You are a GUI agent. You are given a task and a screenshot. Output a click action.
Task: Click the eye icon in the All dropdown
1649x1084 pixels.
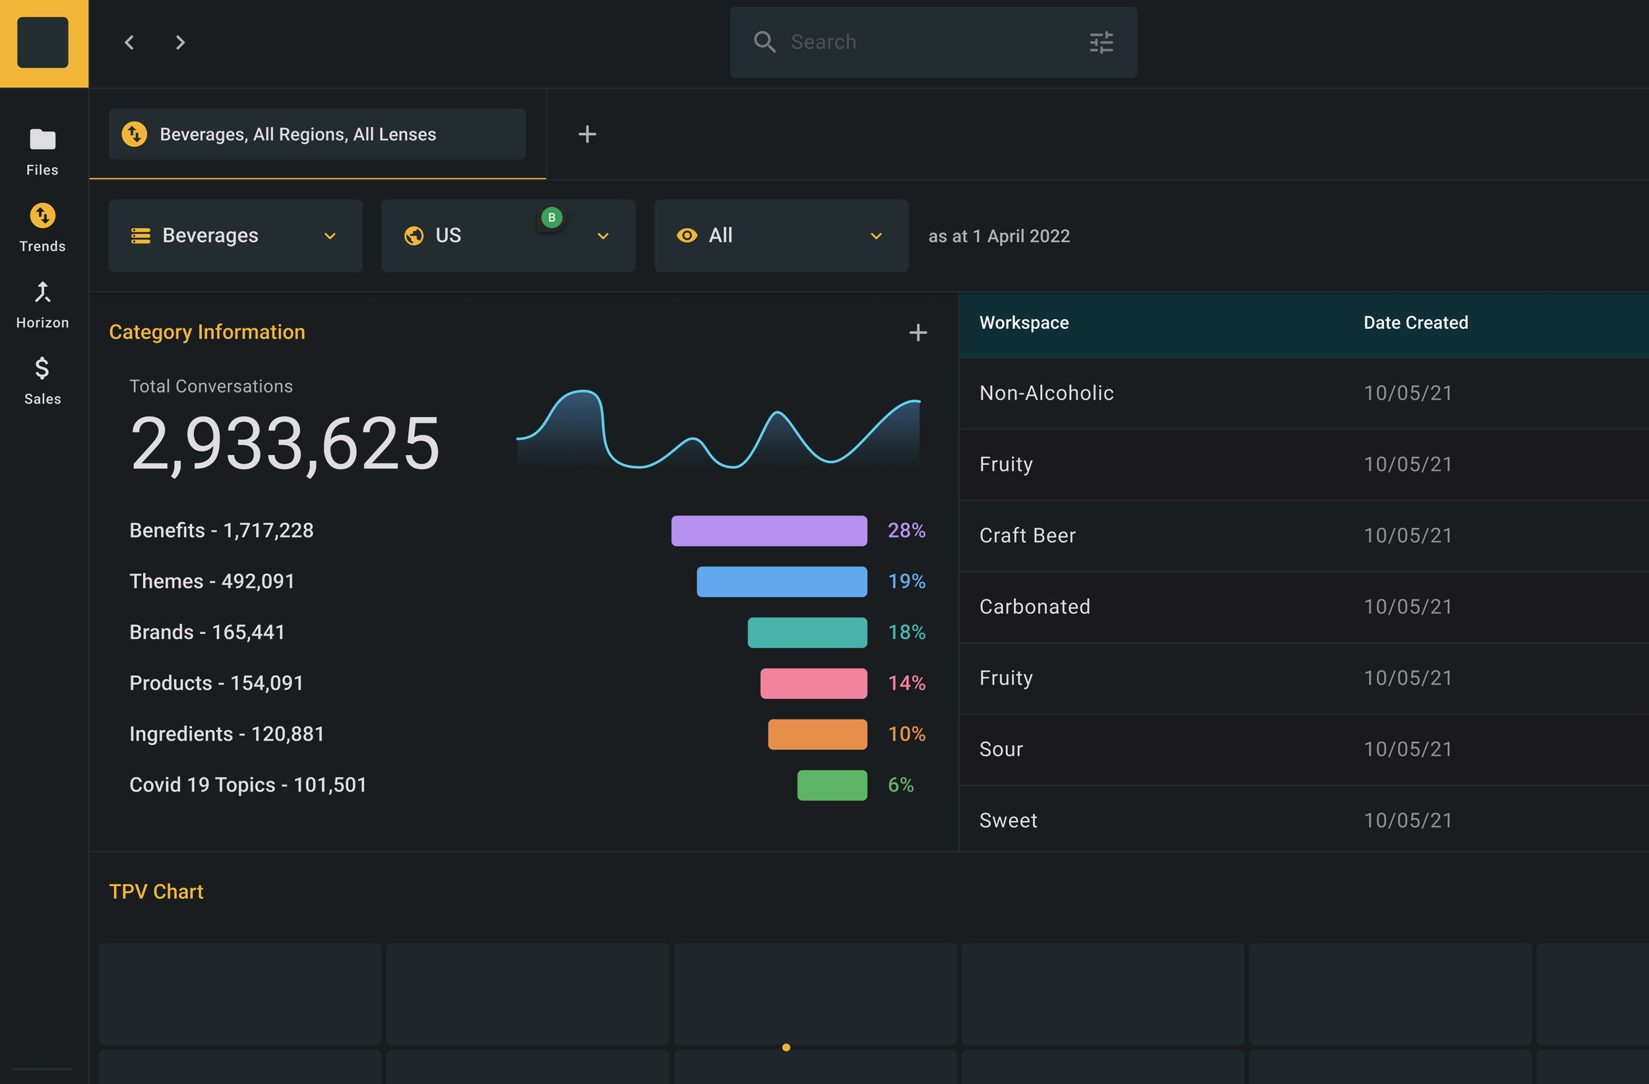[687, 235]
